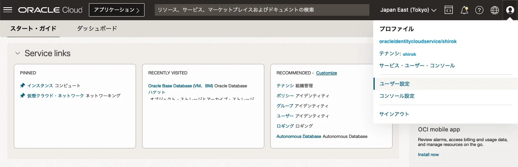Open the notifications bell icon
Screen dimensions: 518x167
[464, 10]
